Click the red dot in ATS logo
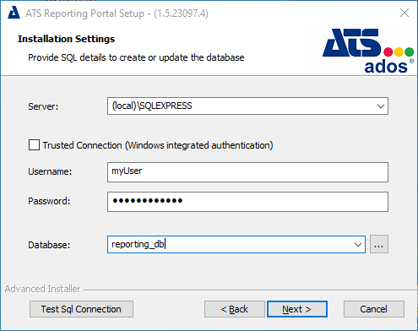This screenshot has height=331, width=418. [x=388, y=52]
